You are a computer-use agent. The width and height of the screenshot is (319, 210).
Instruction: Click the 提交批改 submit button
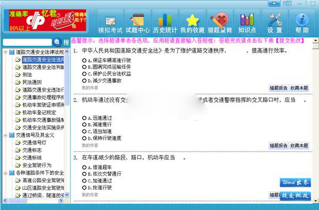295,196
